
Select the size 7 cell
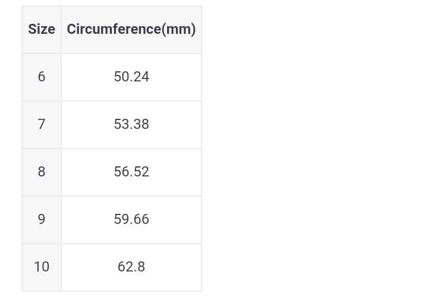[42, 125]
